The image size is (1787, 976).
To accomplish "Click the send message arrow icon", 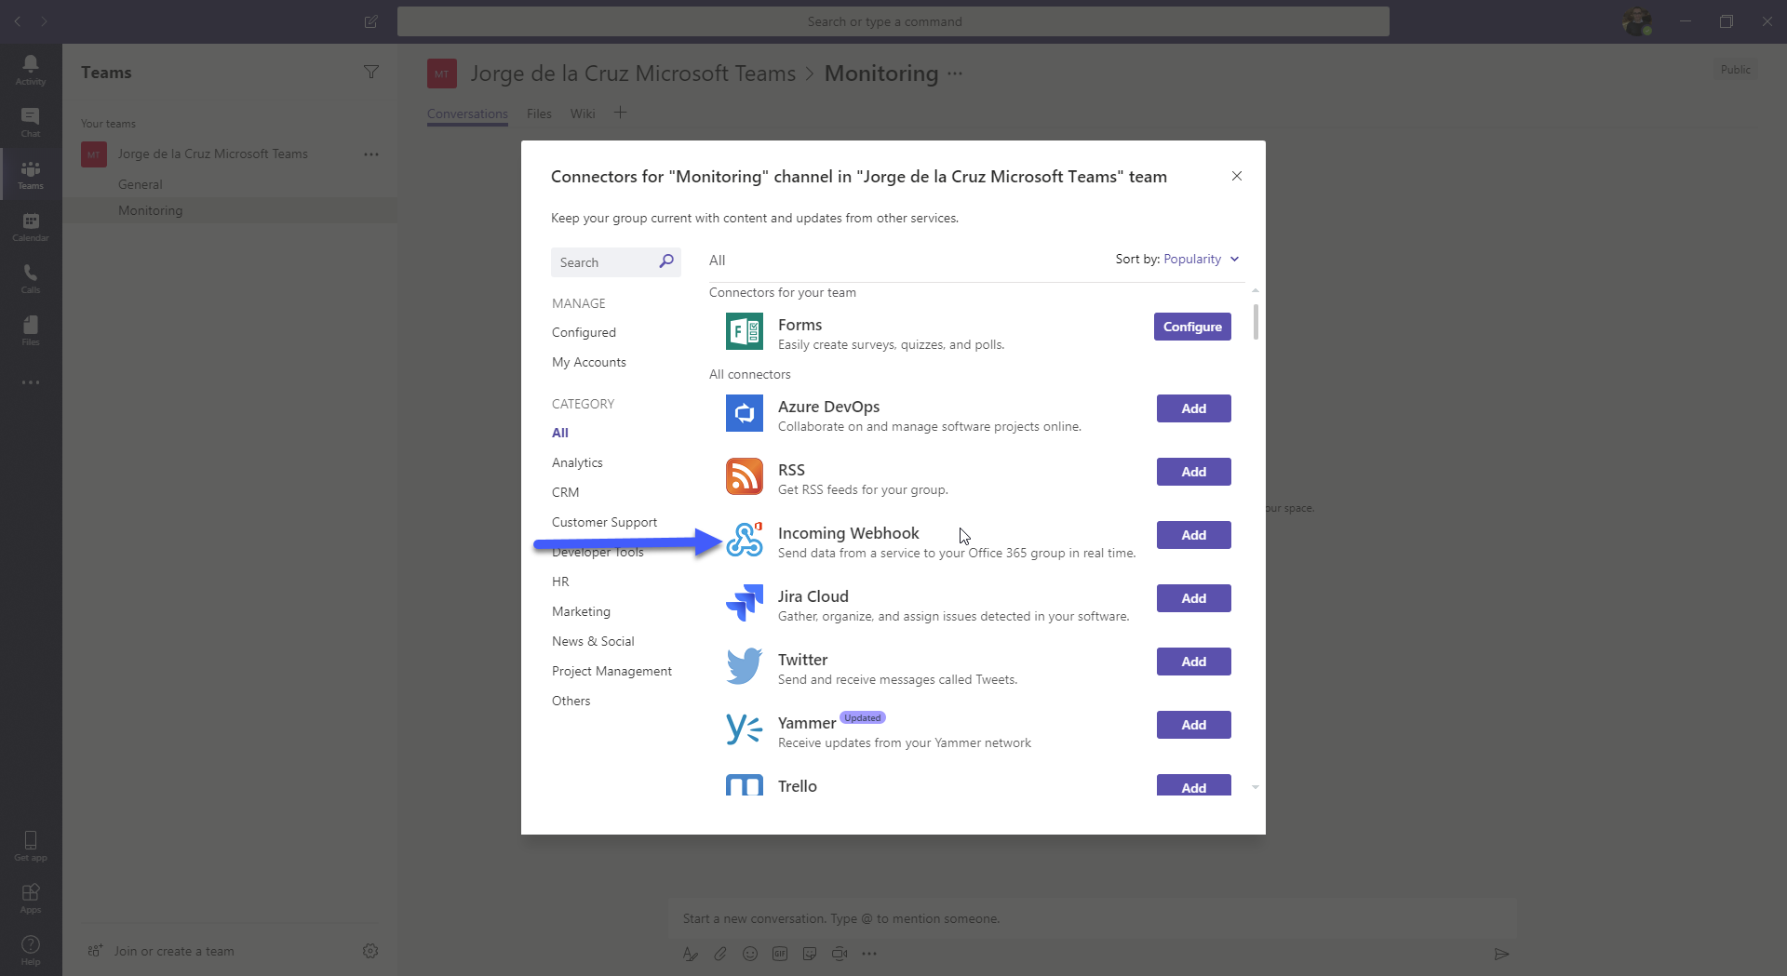I will (1501, 954).
